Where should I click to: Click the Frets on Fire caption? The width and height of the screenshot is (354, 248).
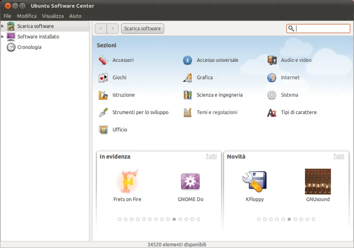[x=127, y=199]
